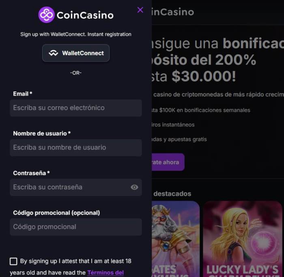This screenshot has width=284, height=277.
Task: Click the Código promocional input box
Action: [x=76, y=227]
